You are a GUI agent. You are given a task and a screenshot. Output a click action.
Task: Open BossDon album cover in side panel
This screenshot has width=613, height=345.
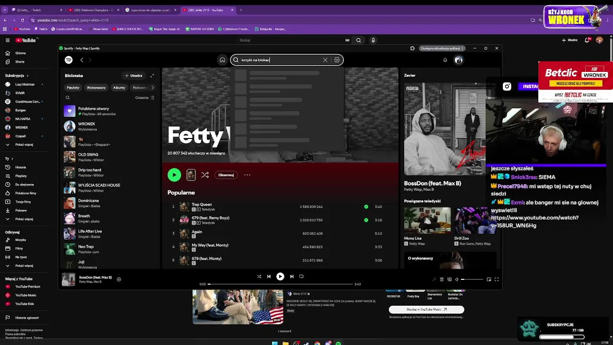pyautogui.click(x=444, y=129)
